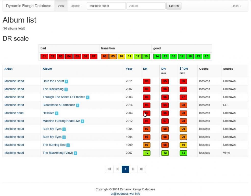Focus the Album search field
This screenshot has width=251, height=196.
[146, 6]
